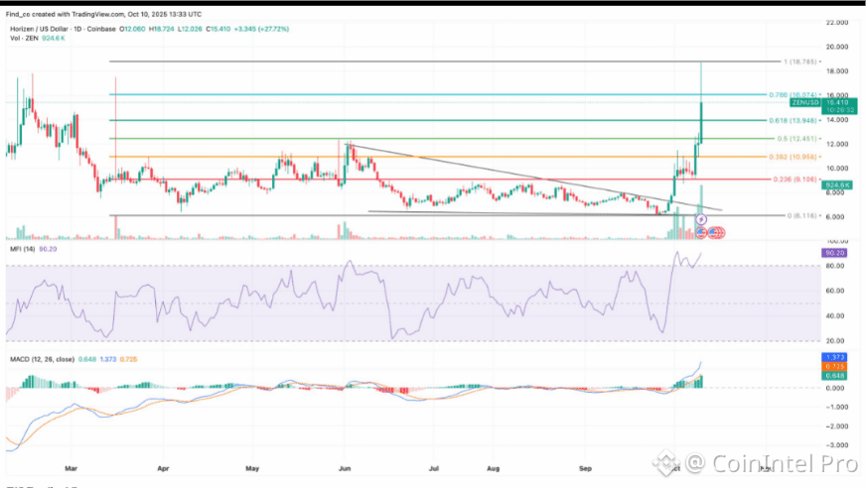This screenshot has width=866, height=488.
Task: Click the Jun label on time axis
Action: click(345, 469)
